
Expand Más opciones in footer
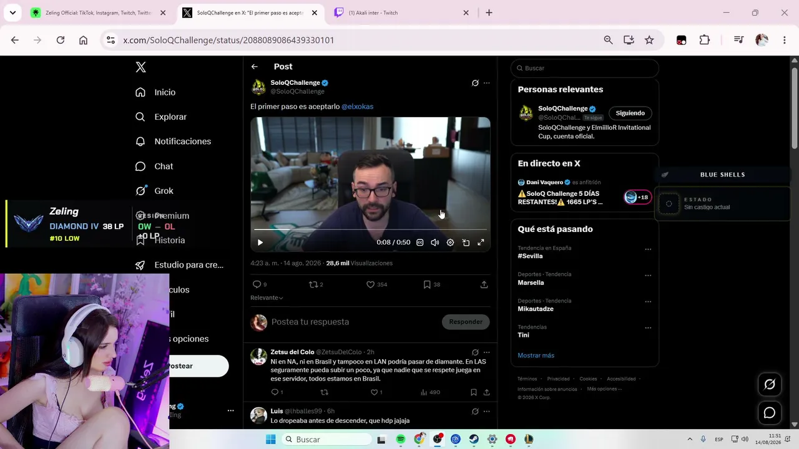(x=603, y=389)
